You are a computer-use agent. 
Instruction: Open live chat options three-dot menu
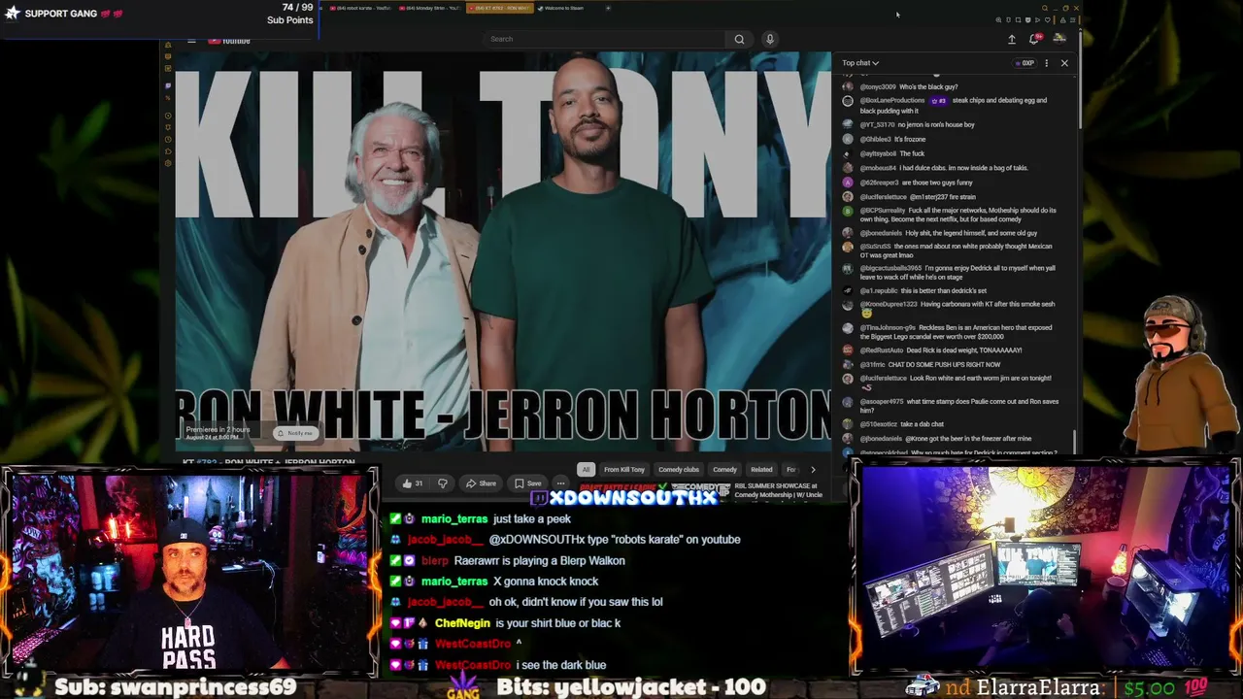pos(1046,63)
